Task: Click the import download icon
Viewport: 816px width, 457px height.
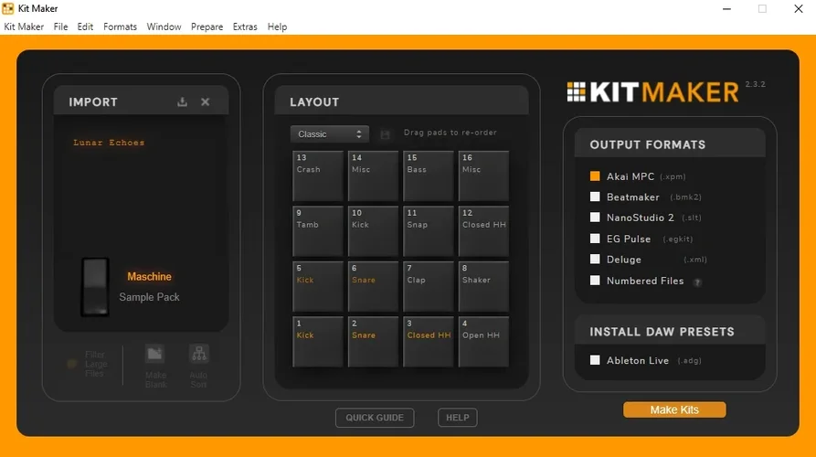Action: click(182, 101)
